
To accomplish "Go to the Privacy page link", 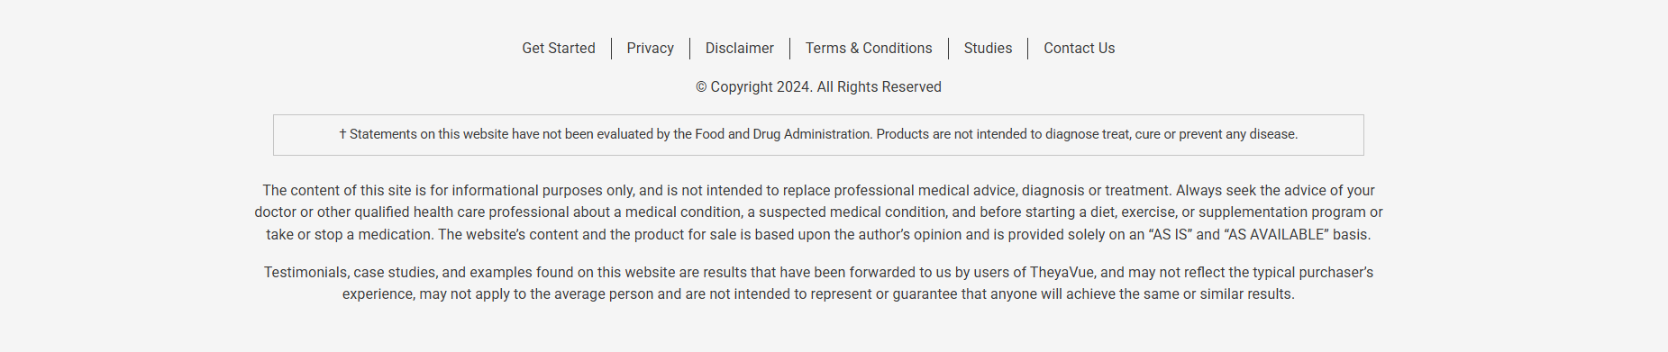I will [x=651, y=49].
